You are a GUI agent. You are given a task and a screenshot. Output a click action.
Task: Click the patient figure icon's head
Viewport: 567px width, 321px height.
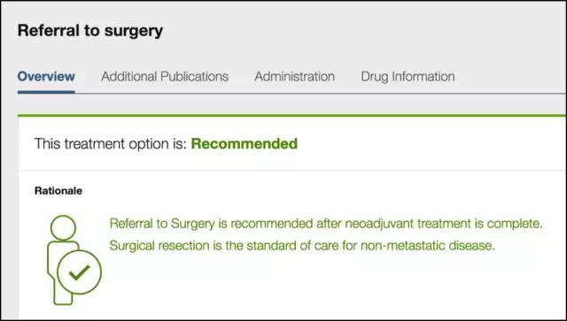(63, 228)
